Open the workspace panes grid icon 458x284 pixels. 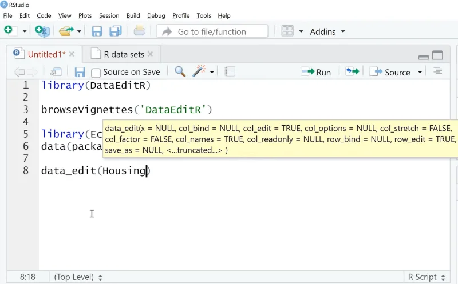pos(287,31)
